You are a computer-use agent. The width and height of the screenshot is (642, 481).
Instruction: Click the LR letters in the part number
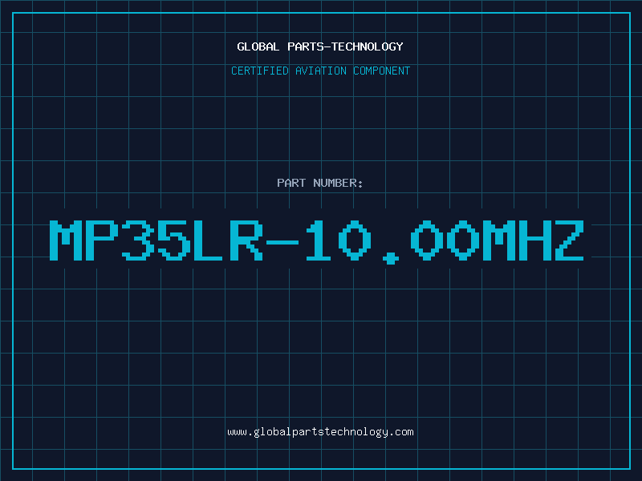tap(229, 240)
